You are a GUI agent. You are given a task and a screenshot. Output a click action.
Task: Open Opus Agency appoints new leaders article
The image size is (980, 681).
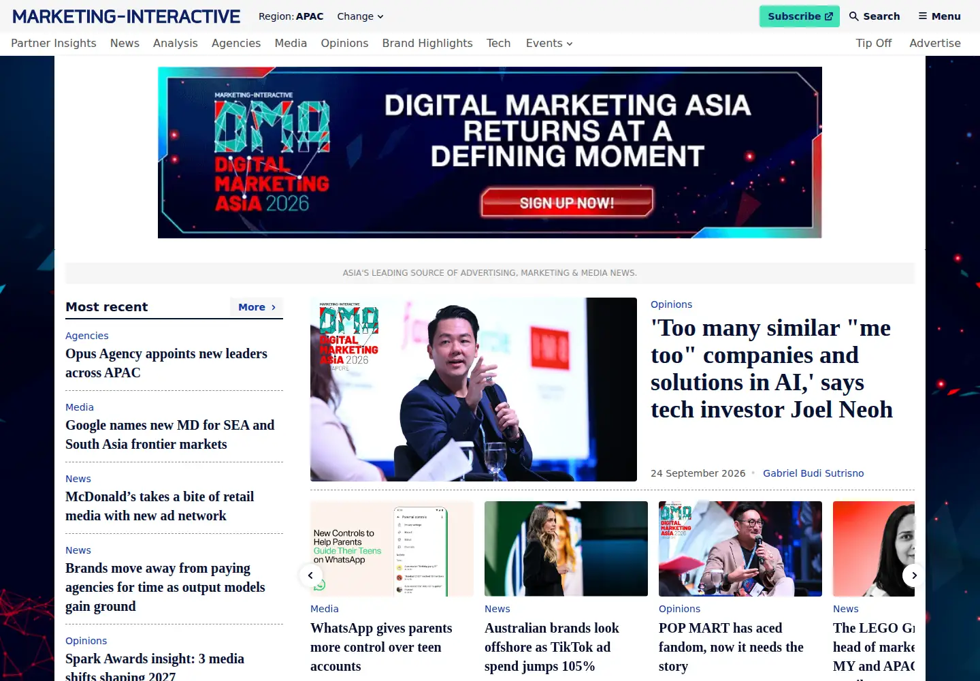click(166, 363)
